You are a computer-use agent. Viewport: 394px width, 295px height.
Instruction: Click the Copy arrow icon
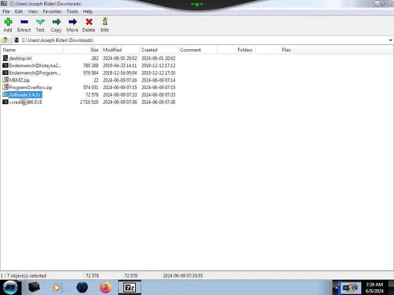(x=56, y=22)
